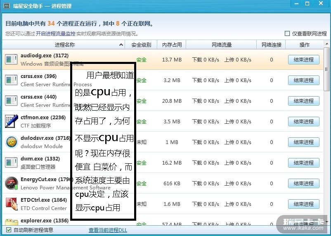
Task: End the csrss.exe (396) process
Action: (304, 80)
